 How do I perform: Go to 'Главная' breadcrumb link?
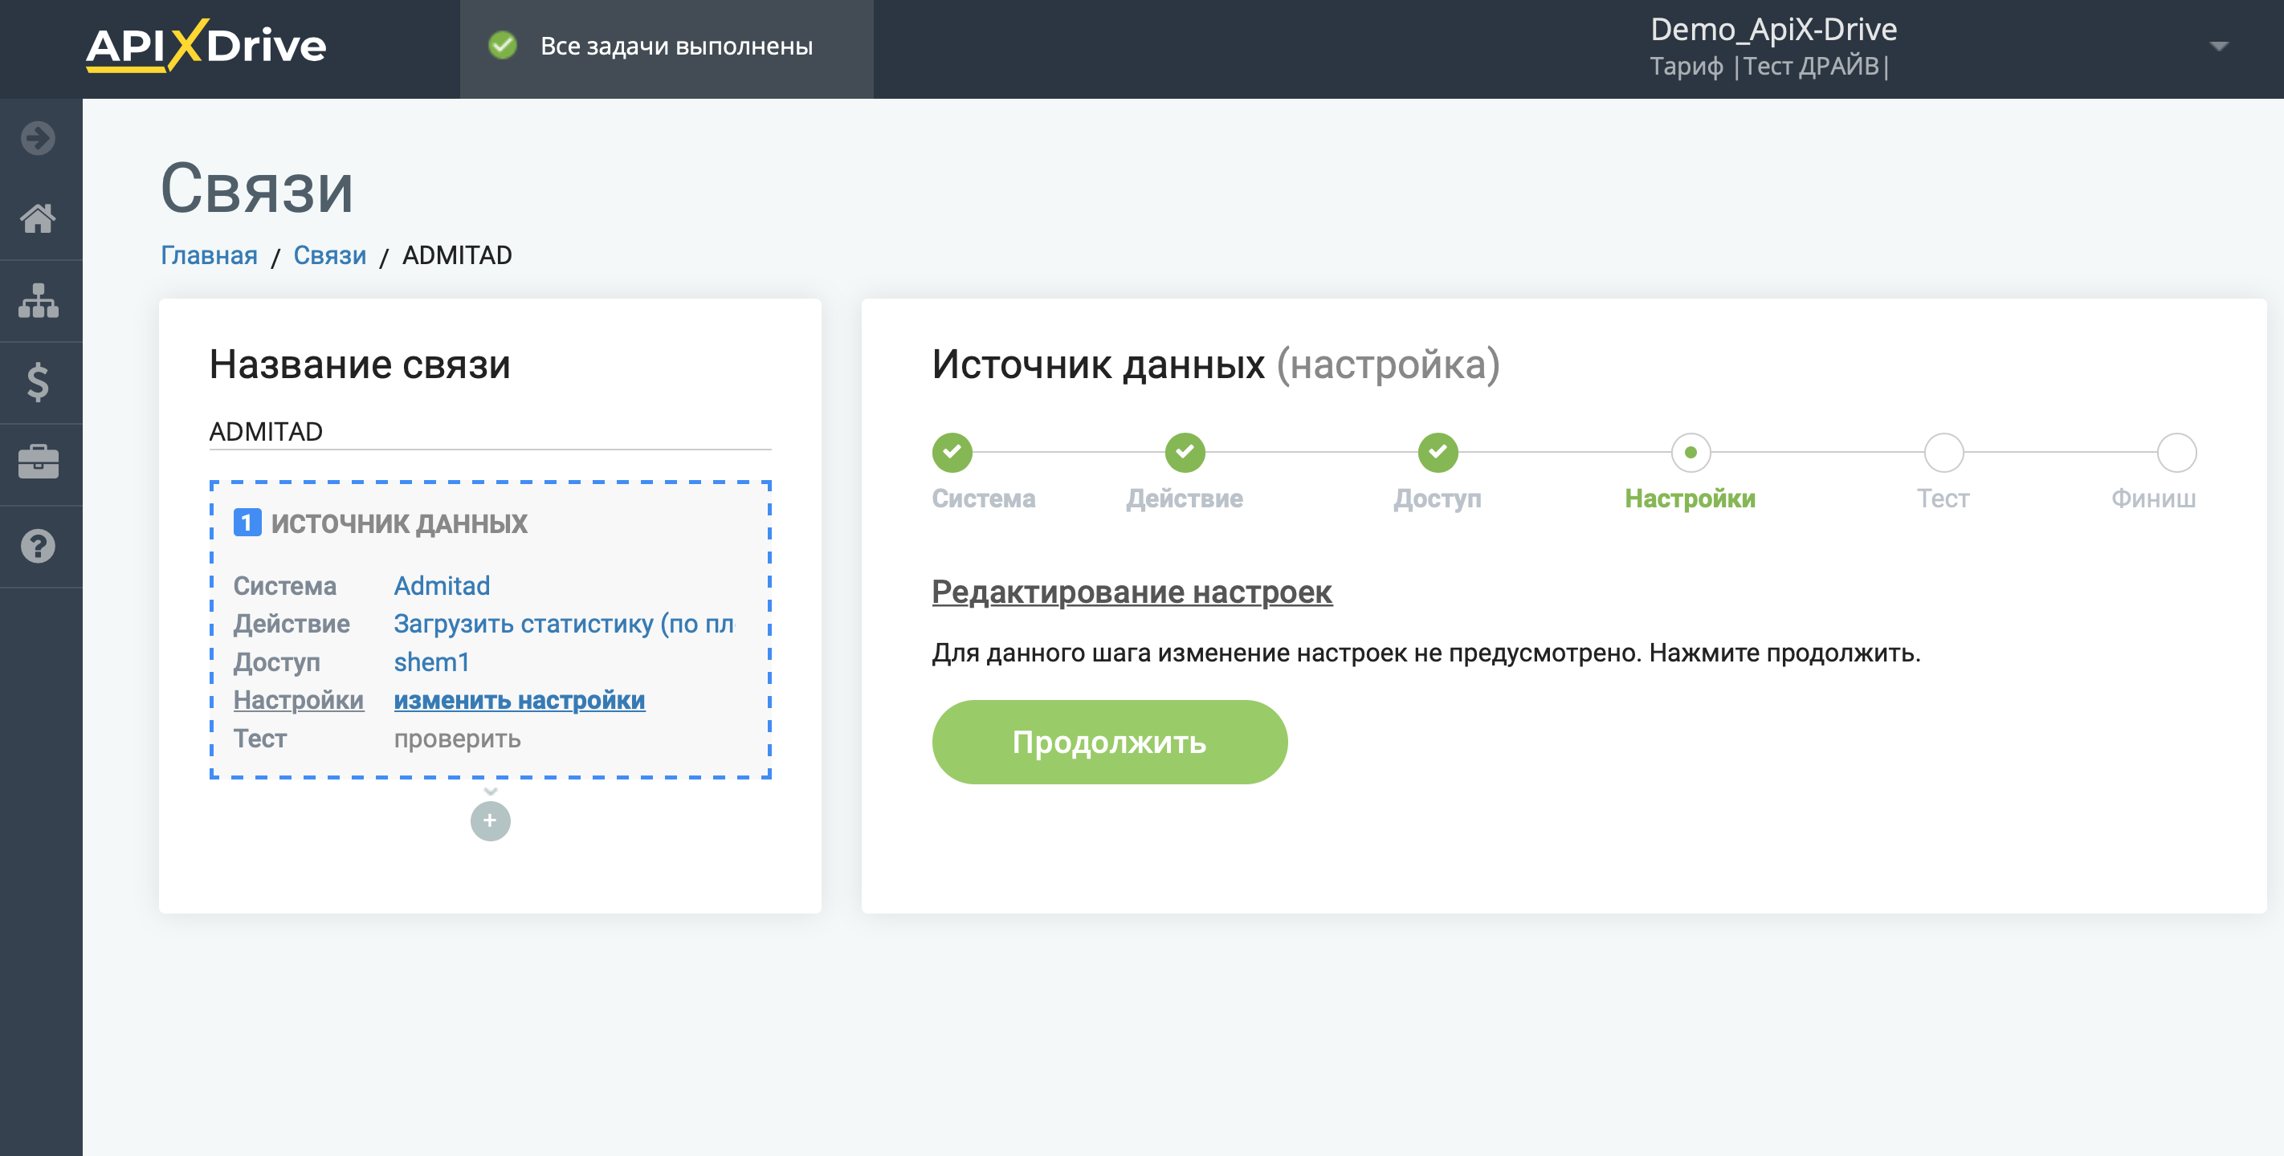tap(208, 255)
